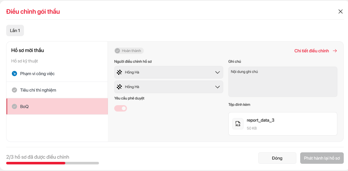This screenshot has height=171, width=348.
Task: Click the blue status icon beside Phạm vi công việc
Action: [14, 74]
